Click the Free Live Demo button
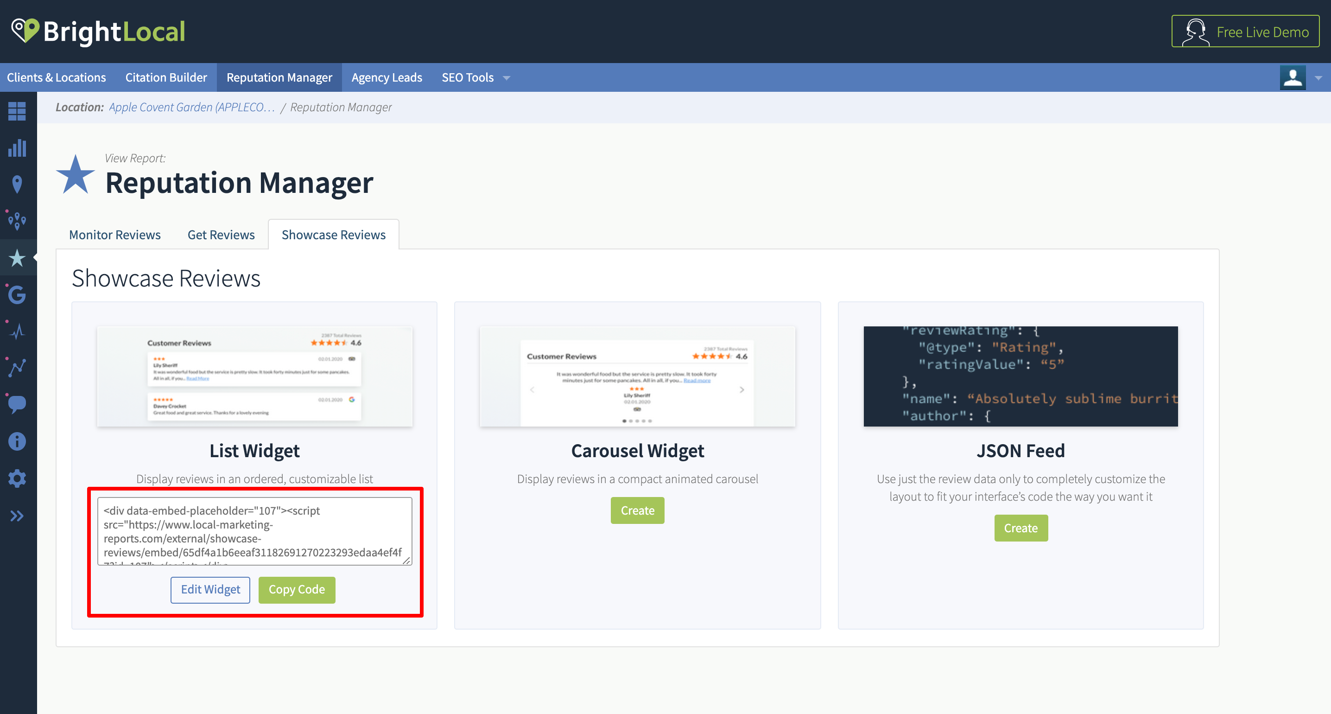1331x714 pixels. click(1245, 32)
